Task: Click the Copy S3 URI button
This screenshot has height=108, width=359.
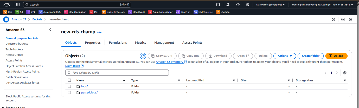Action: 162,56
